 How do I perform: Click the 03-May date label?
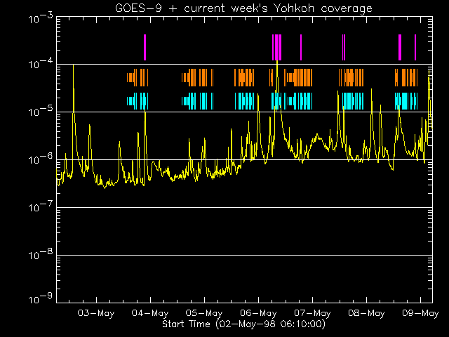coord(96,313)
